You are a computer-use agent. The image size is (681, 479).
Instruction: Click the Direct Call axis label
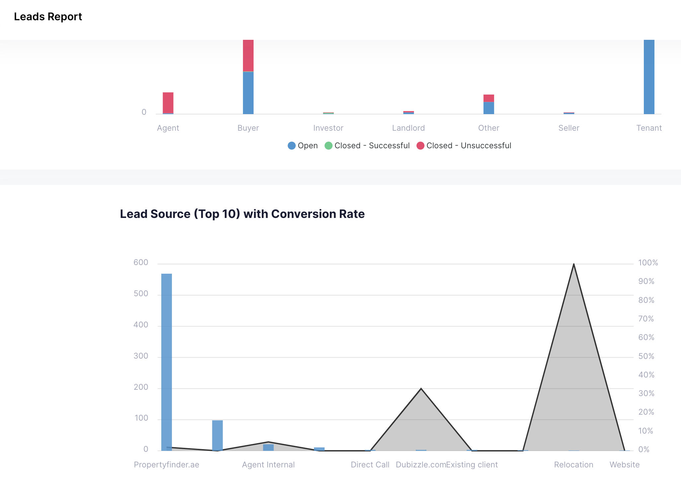(370, 465)
